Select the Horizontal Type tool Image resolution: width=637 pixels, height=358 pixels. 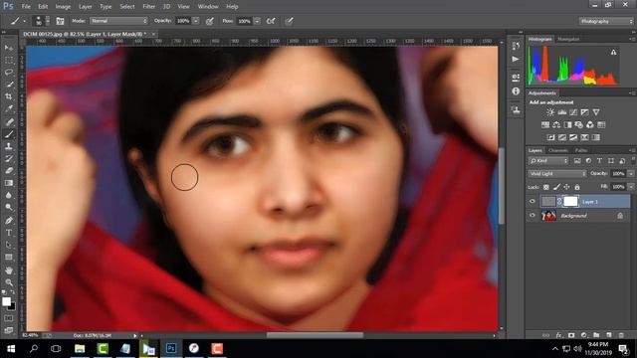pos(9,233)
